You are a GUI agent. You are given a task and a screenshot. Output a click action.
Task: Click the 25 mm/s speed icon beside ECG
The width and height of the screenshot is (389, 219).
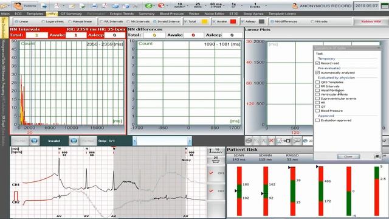click(216, 159)
